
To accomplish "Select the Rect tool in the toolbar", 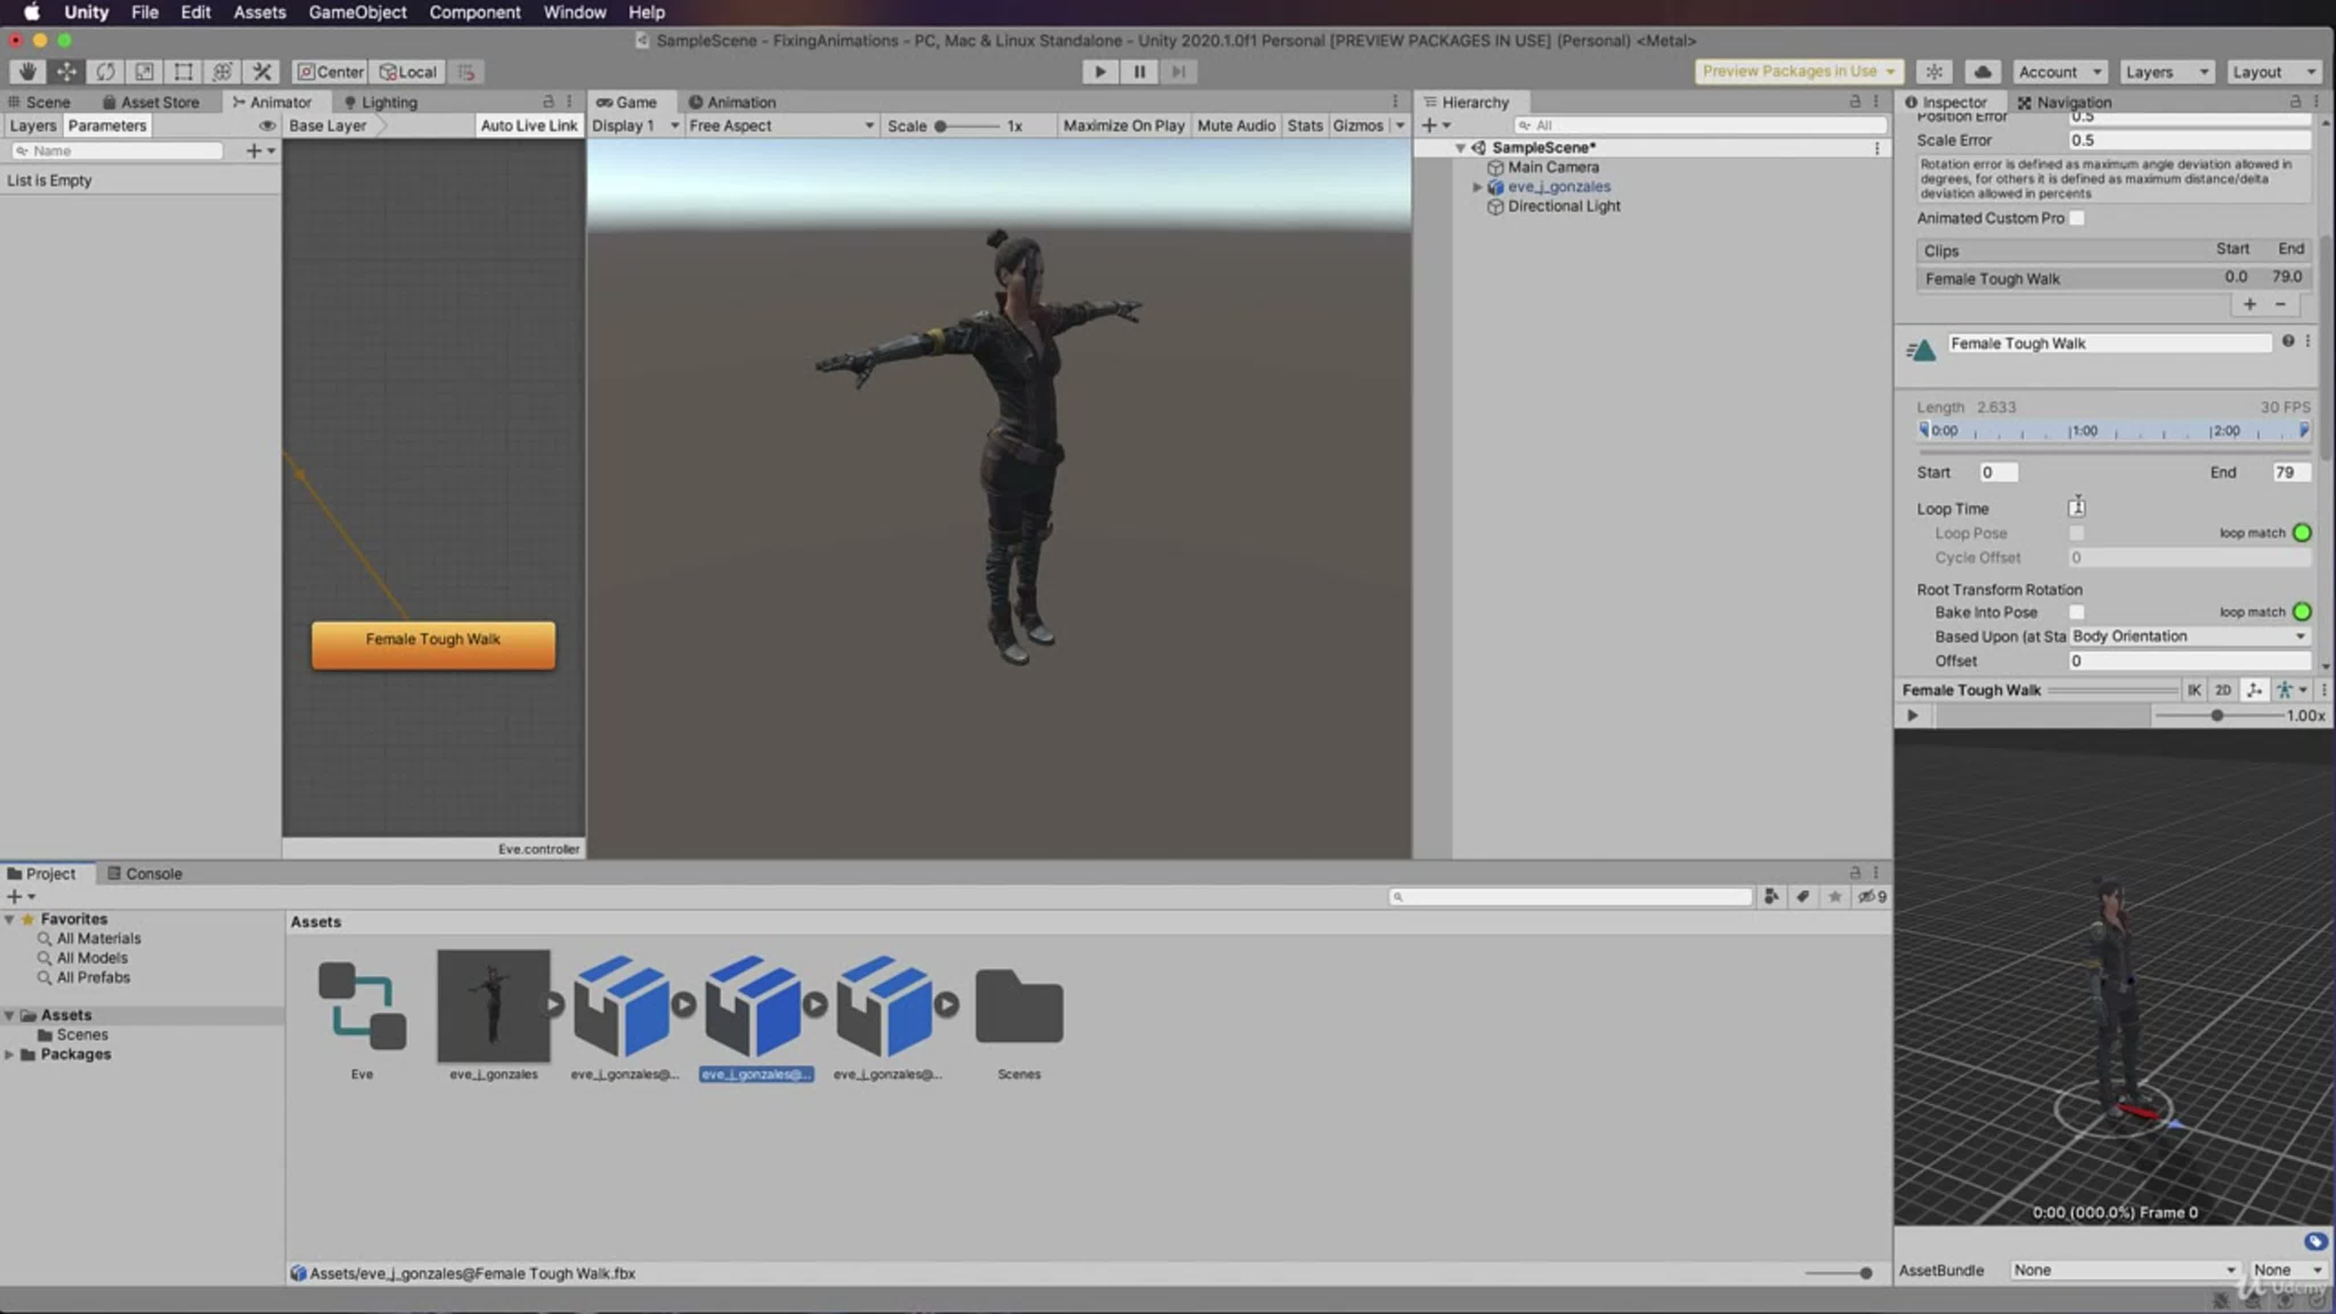I will [183, 72].
